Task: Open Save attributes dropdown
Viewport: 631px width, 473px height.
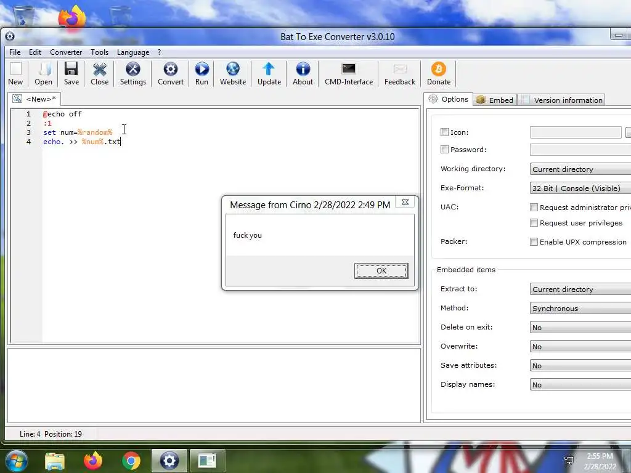Action: click(580, 365)
